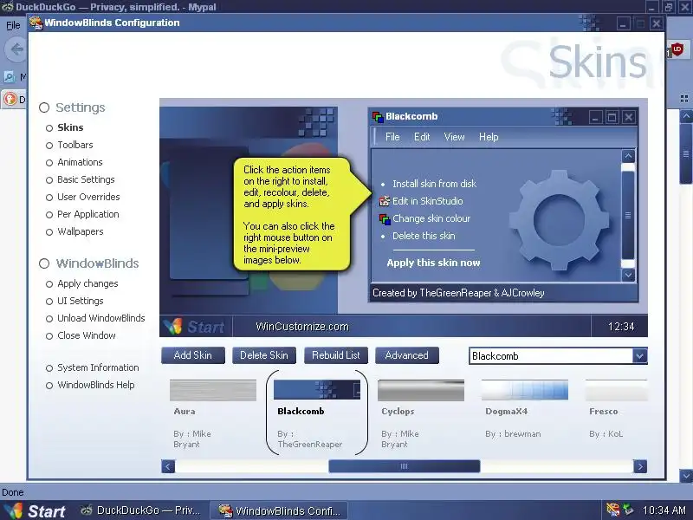The image size is (693, 520).
Task: Open the Advanced options
Action: click(406, 355)
